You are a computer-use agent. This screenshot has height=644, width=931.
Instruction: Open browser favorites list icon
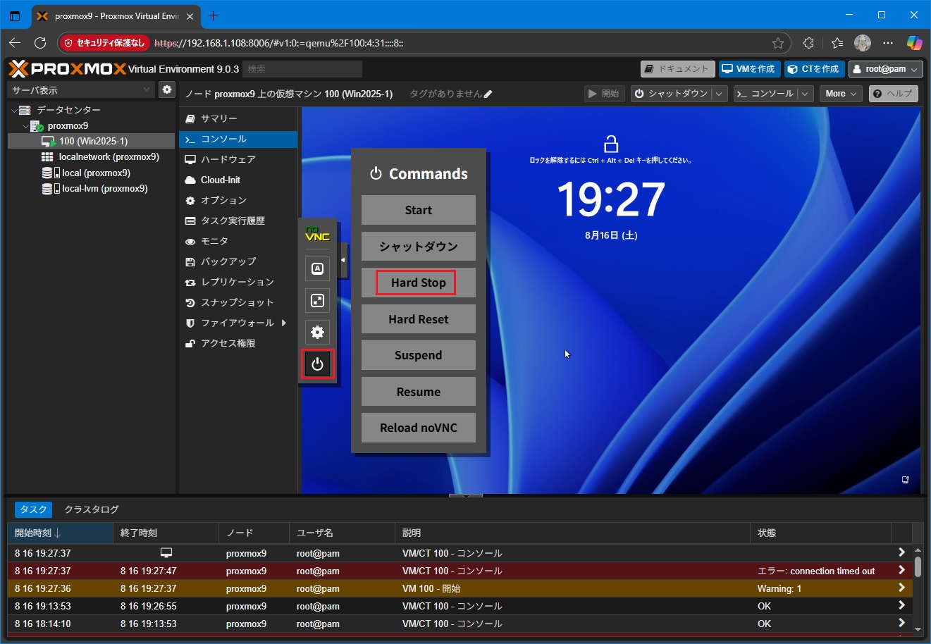[837, 43]
